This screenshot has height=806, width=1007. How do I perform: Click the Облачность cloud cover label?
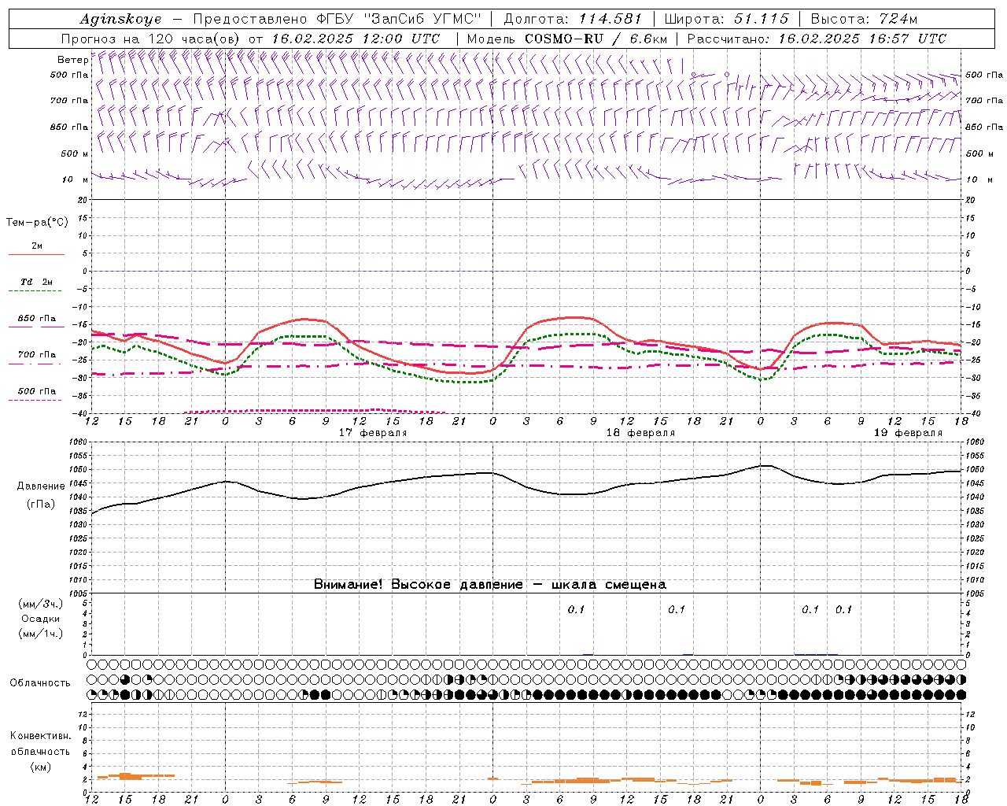coord(40,683)
